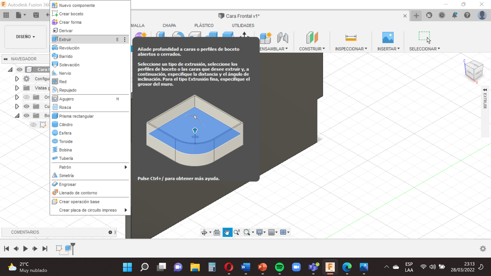
Task: Expand the Patrón submenu
Action: [90, 167]
